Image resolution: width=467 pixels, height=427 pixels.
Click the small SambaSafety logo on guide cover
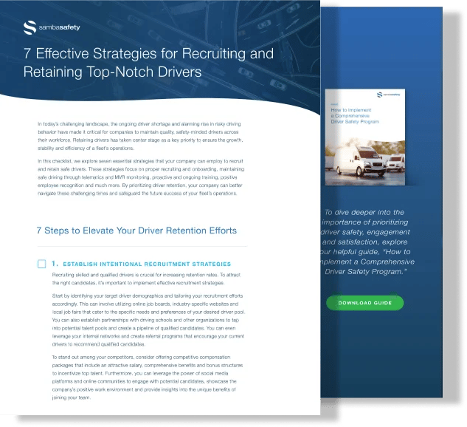tap(389, 95)
